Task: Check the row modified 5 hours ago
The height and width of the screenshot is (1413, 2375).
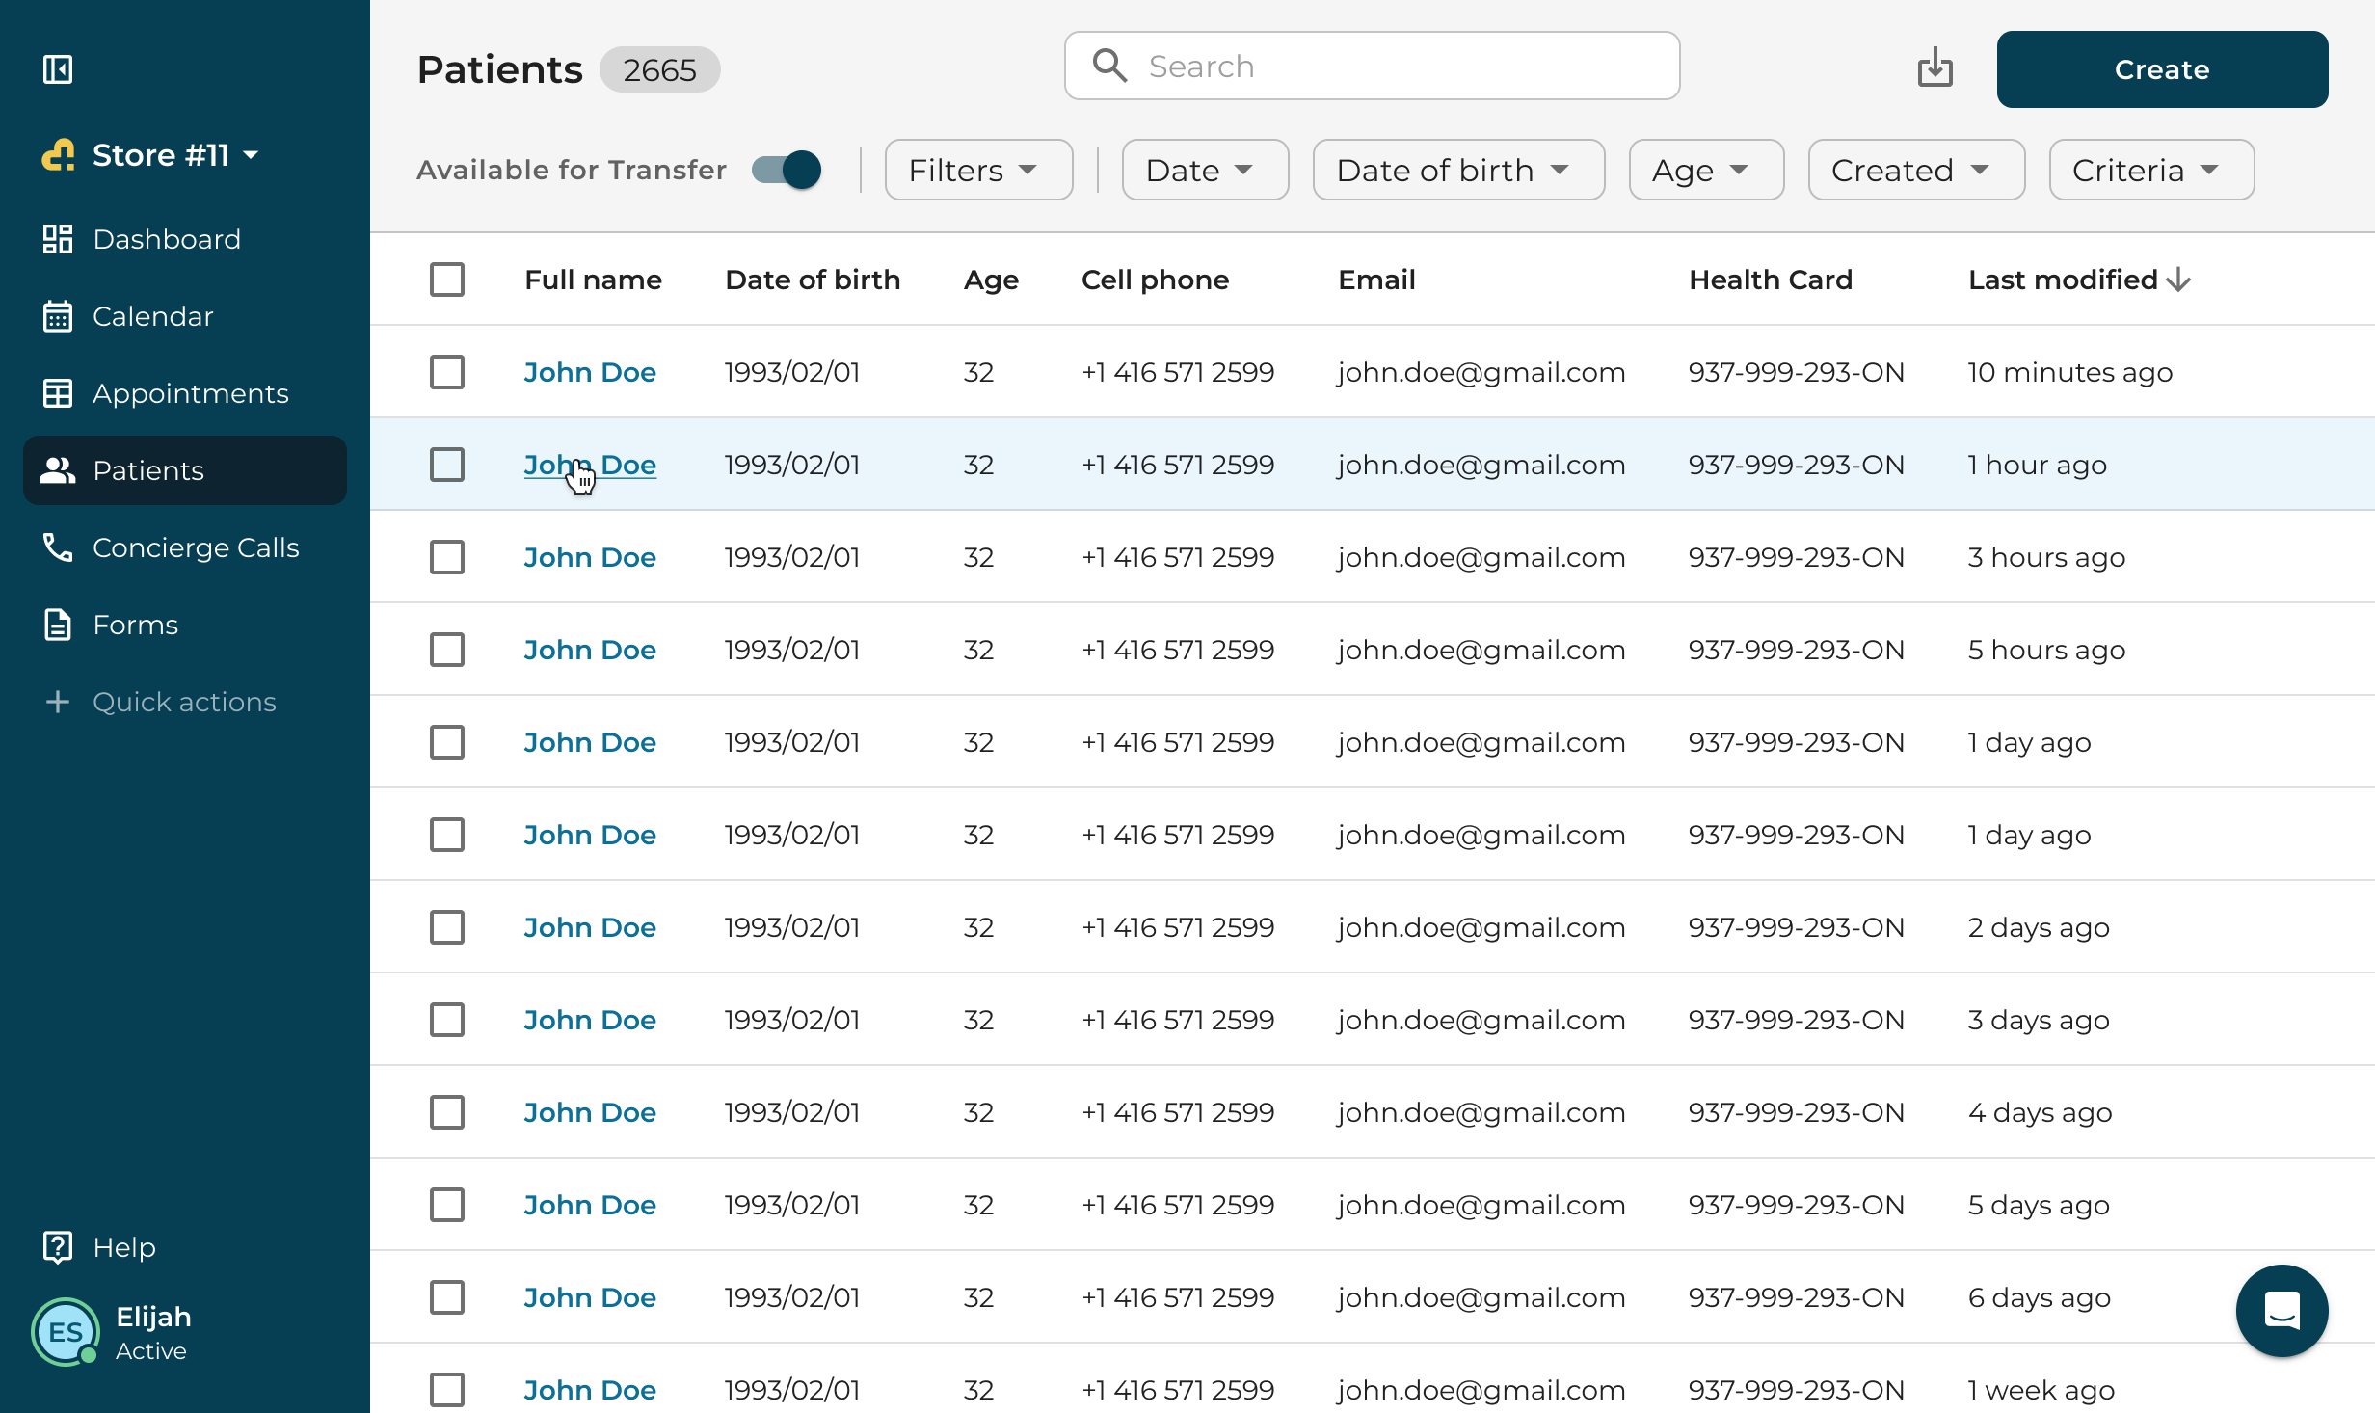Action: point(447,650)
